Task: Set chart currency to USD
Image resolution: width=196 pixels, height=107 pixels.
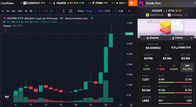Action: (100, 11)
